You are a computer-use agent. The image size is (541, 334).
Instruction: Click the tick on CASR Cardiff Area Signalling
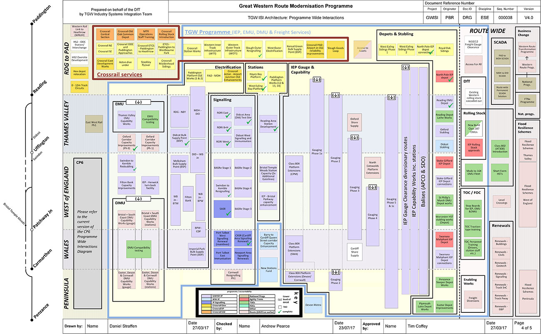(x=249, y=244)
